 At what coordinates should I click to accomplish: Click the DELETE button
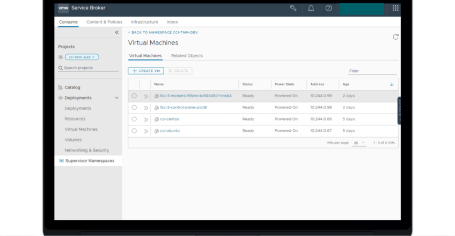(178, 71)
